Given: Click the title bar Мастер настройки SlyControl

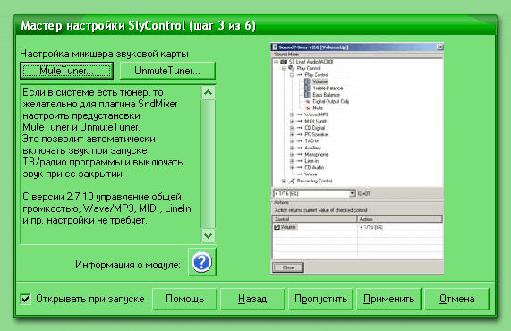Looking at the screenshot, I should pos(255,26).
